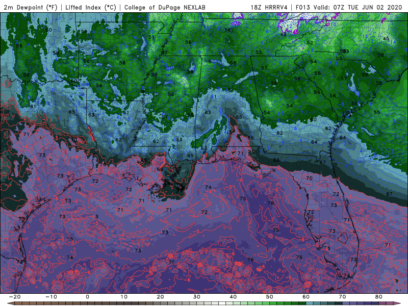The width and height of the screenshot is (408, 306).
Task: Click the '48' dewpoint value on the map
Action: pos(284,34)
